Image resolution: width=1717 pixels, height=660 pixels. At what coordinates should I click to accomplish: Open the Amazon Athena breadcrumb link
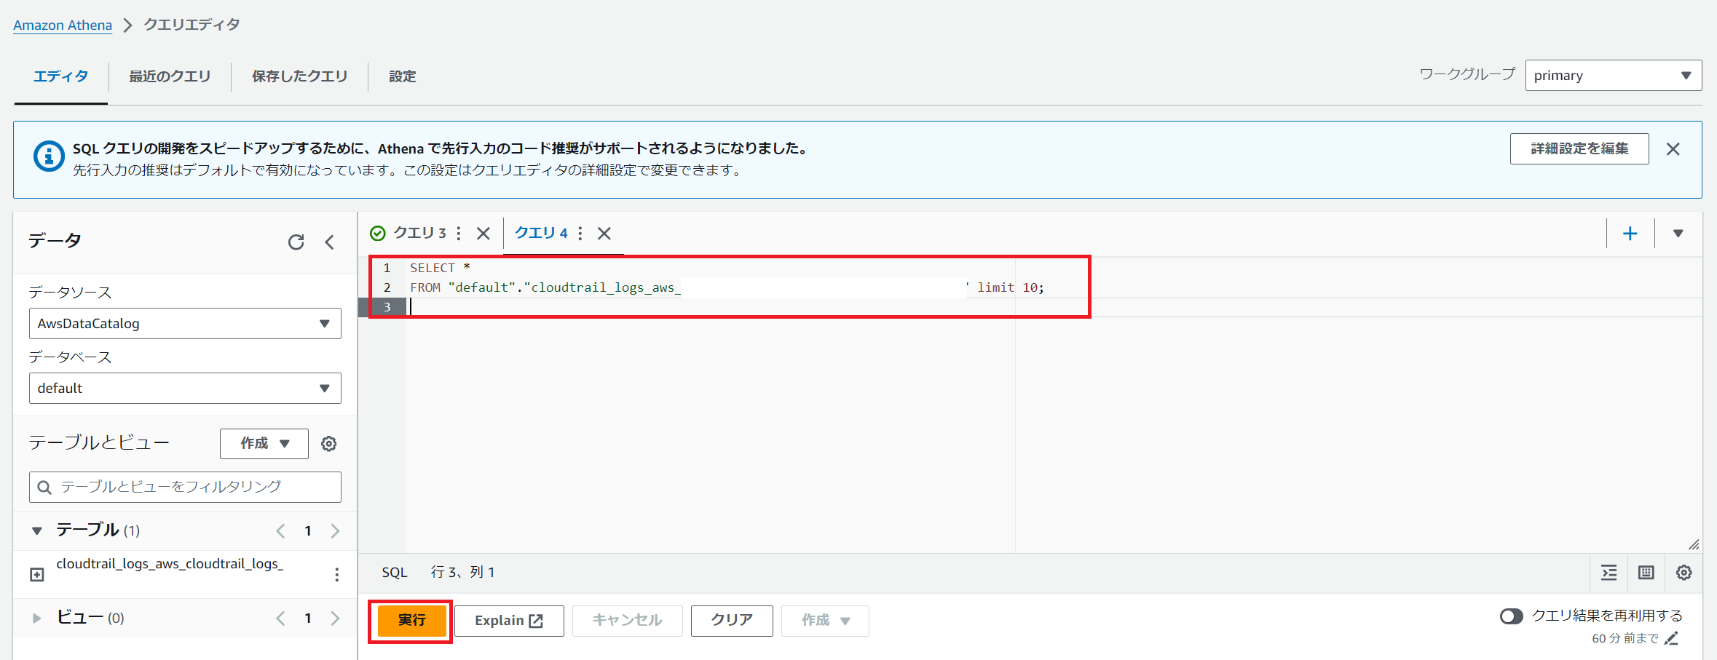point(63,25)
